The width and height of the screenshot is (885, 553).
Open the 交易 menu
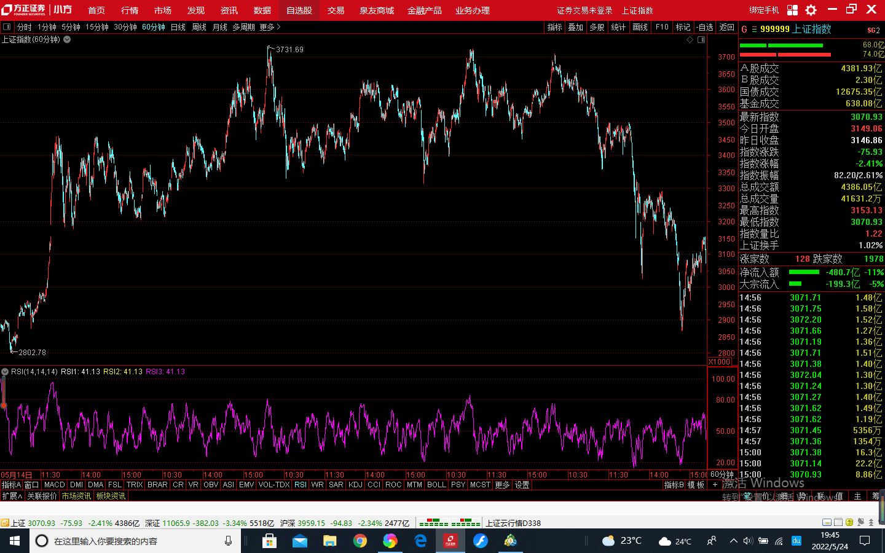click(x=336, y=10)
